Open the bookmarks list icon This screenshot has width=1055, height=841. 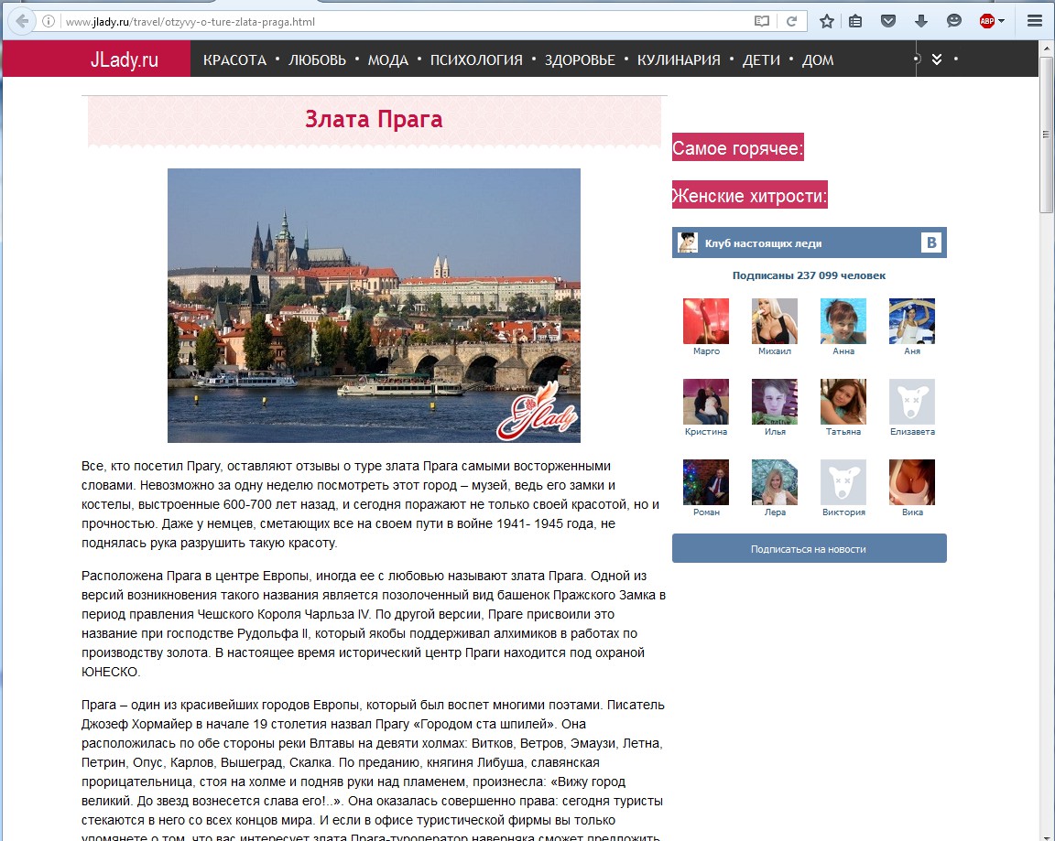coord(855,22)
